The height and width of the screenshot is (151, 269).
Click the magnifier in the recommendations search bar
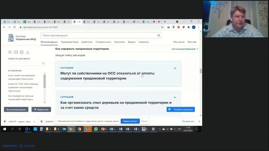click(x=159, y=35)
